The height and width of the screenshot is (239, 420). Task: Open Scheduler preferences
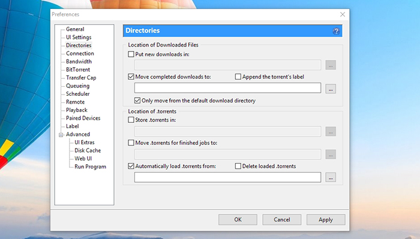click(77, 94)
